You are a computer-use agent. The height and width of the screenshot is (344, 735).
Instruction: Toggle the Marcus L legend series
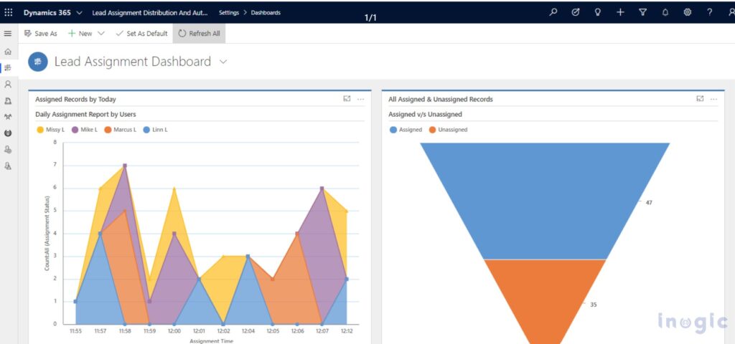click(121, 130)
